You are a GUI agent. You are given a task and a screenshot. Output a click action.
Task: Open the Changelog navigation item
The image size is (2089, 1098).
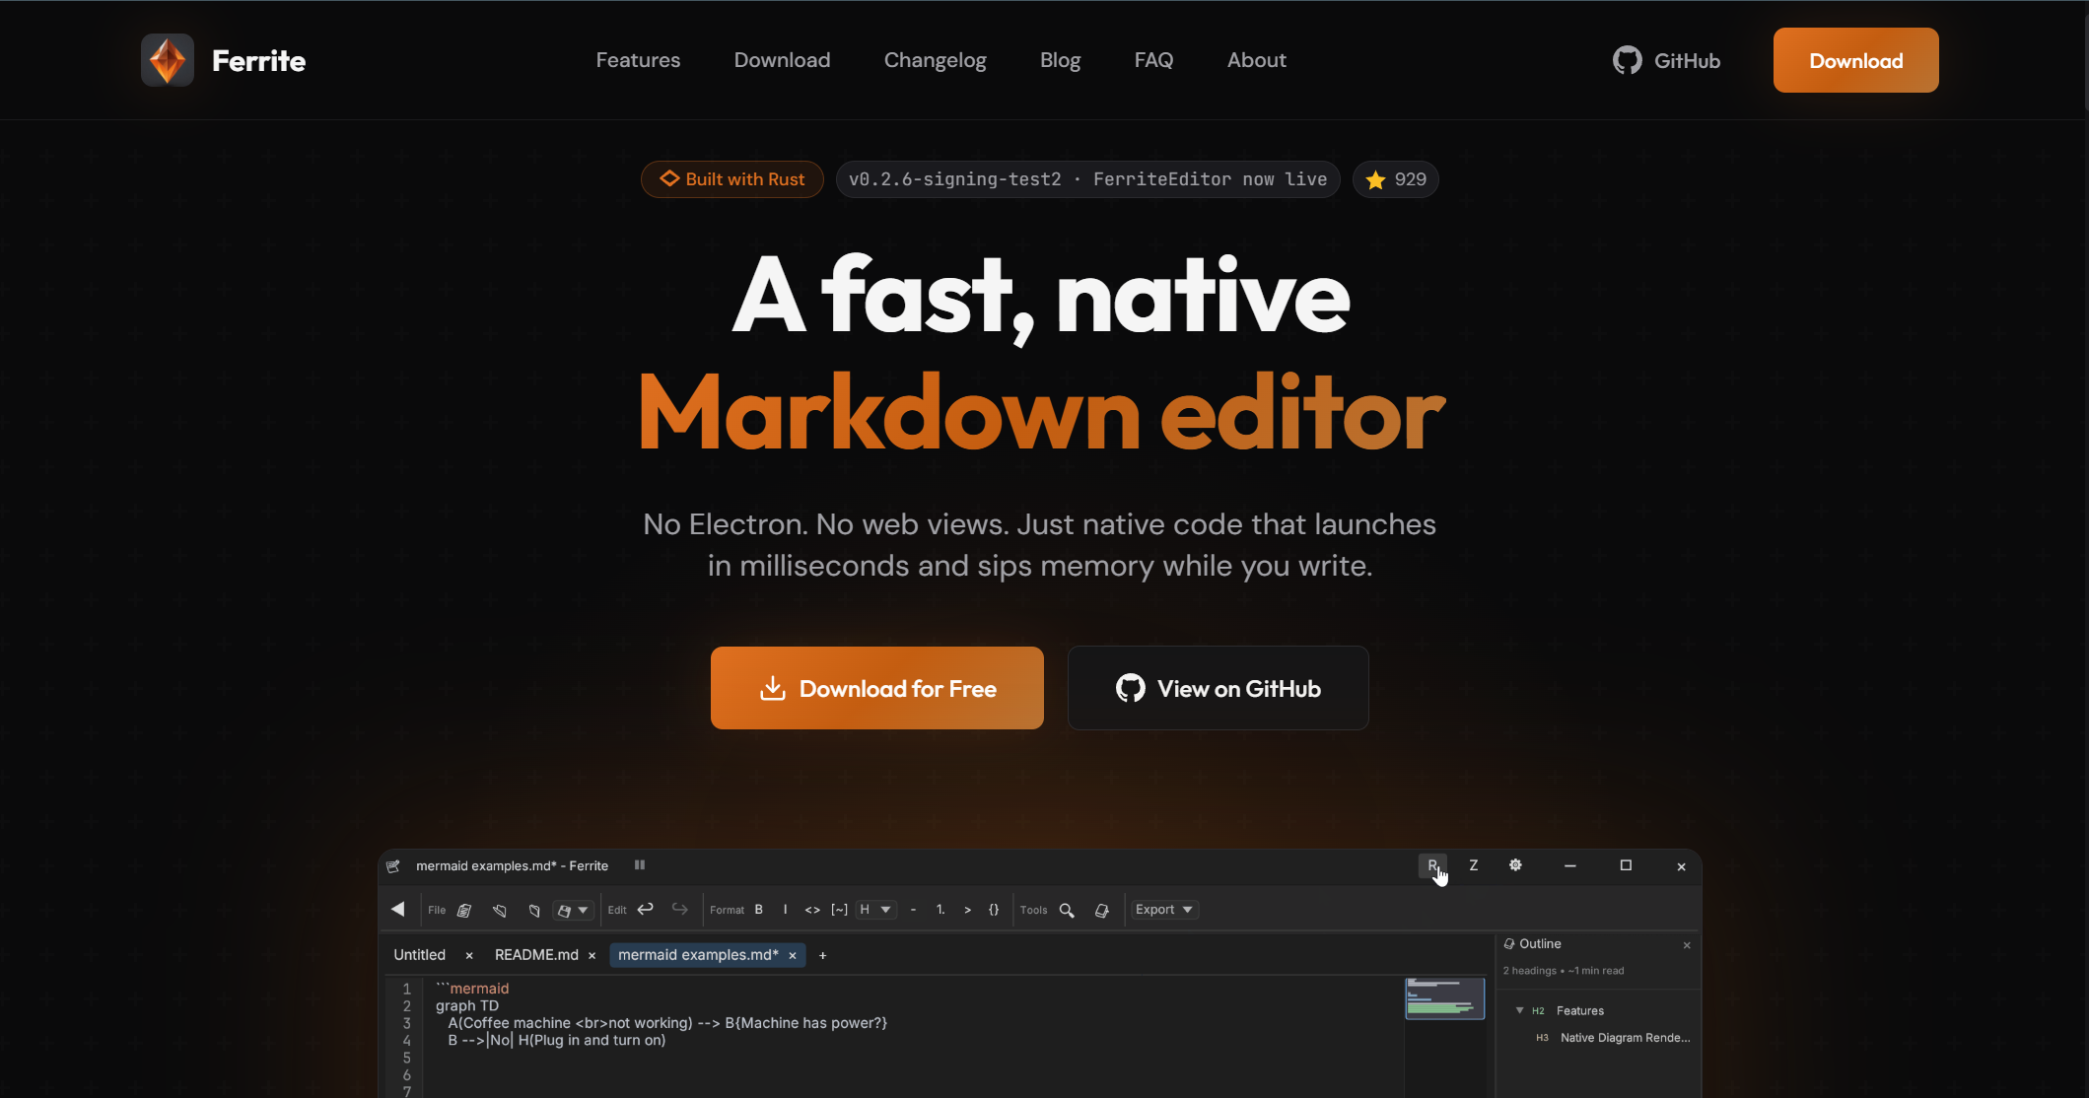coord(935,60)
